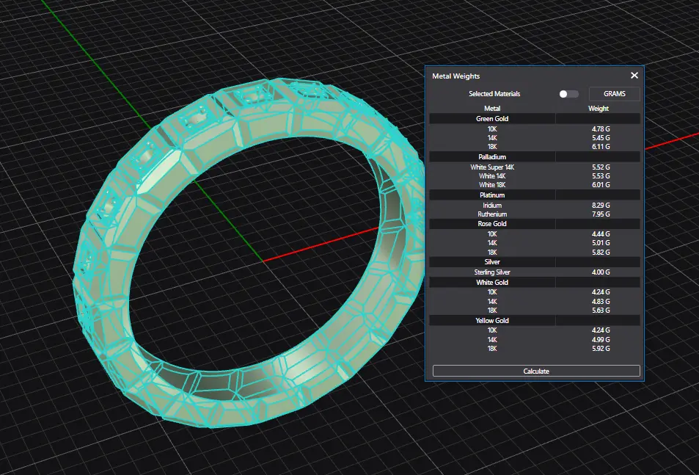Select the Platinum group header
Viewport: 699px width, 475px height.
tap(492, 195)
